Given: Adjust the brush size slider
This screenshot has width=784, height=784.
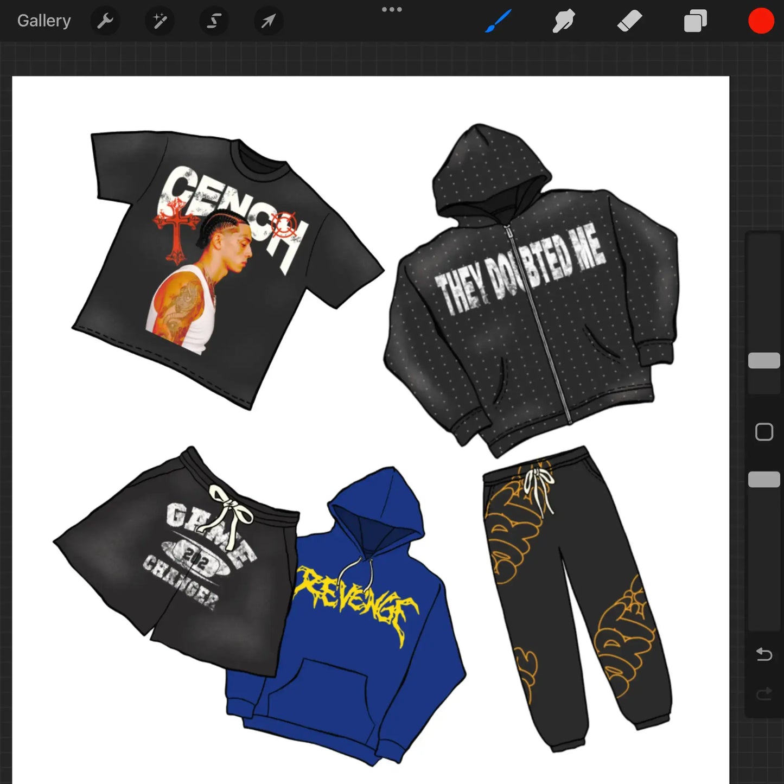Looking at the screenshot, I should point(764,360).
